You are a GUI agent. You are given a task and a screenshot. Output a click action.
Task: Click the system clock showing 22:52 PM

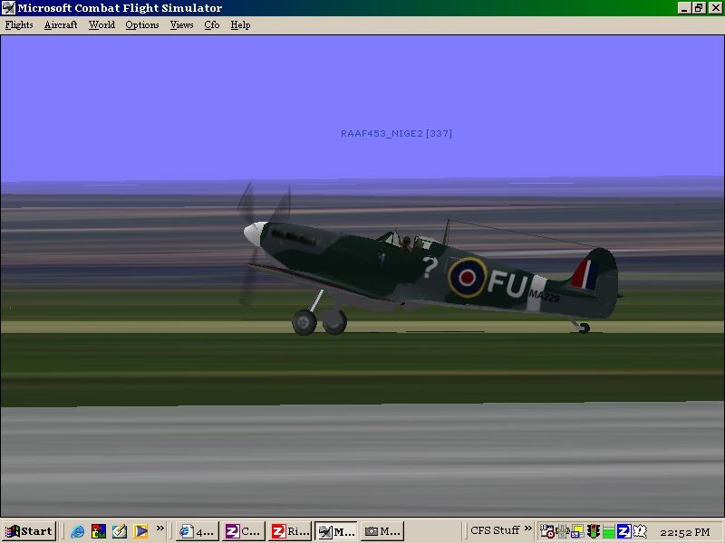click(685, 532)
